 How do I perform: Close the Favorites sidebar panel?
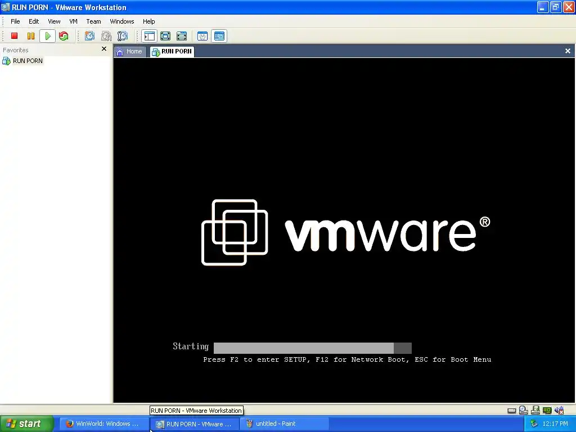click(x=104, y=49)
